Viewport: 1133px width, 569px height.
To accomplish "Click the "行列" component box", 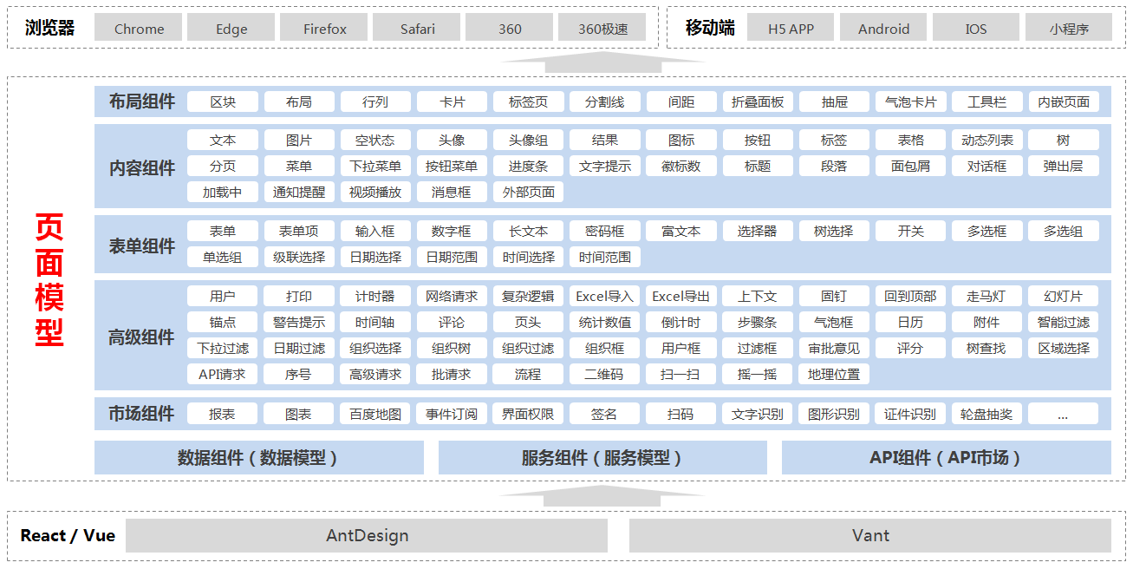I will coord(375,101).
